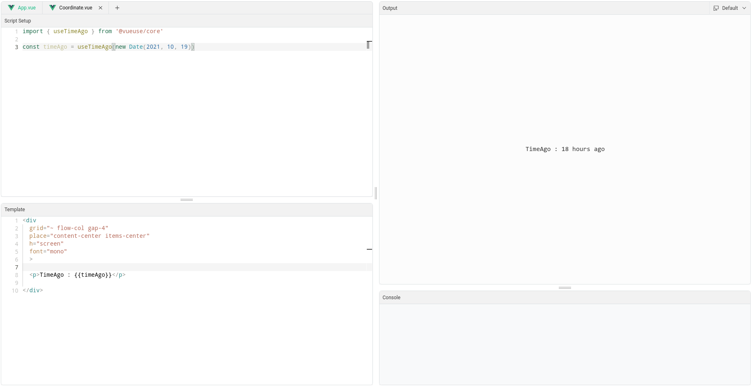
Task: Click the plus icon to add a new file
Action: [117, 7]
